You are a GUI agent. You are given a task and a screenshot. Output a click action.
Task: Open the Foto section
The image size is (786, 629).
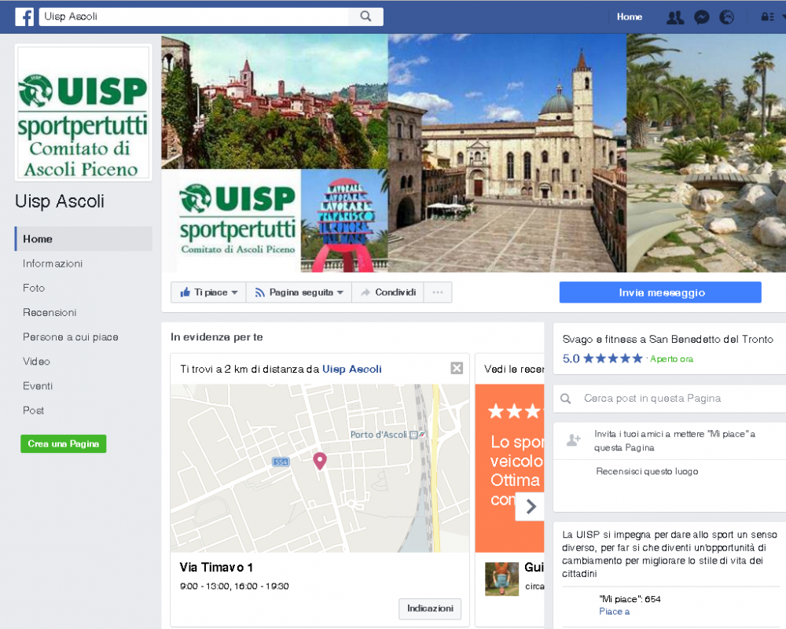pos(34,288)
